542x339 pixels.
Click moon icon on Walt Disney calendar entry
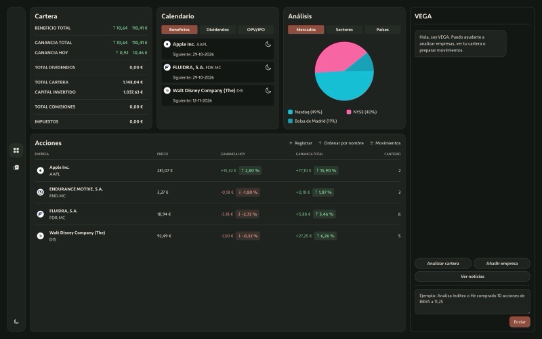point(268,91)
